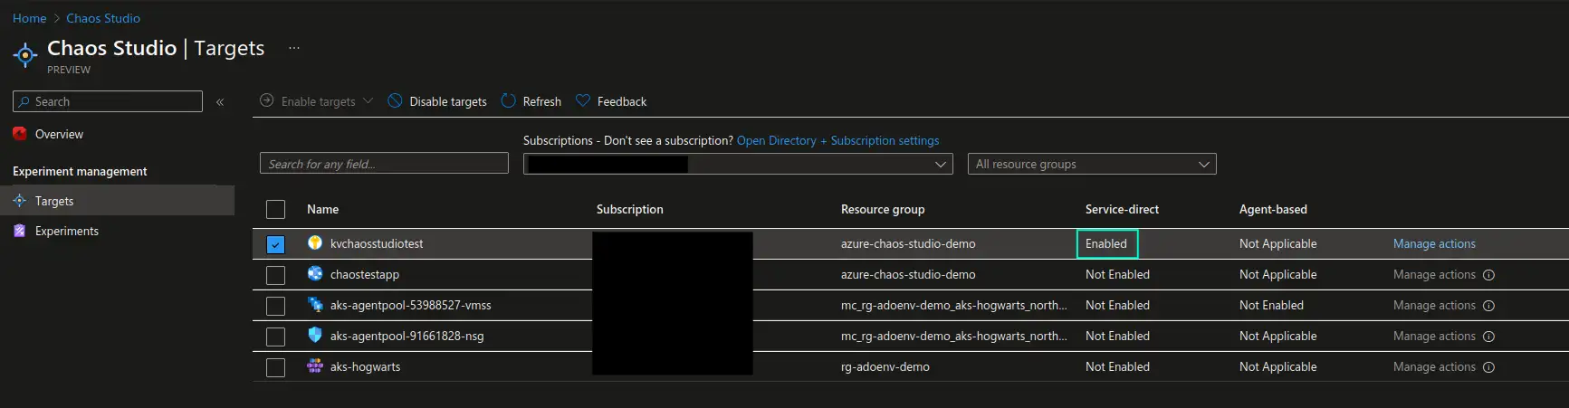Open Directory + Subscription settings link

(837, 140)
